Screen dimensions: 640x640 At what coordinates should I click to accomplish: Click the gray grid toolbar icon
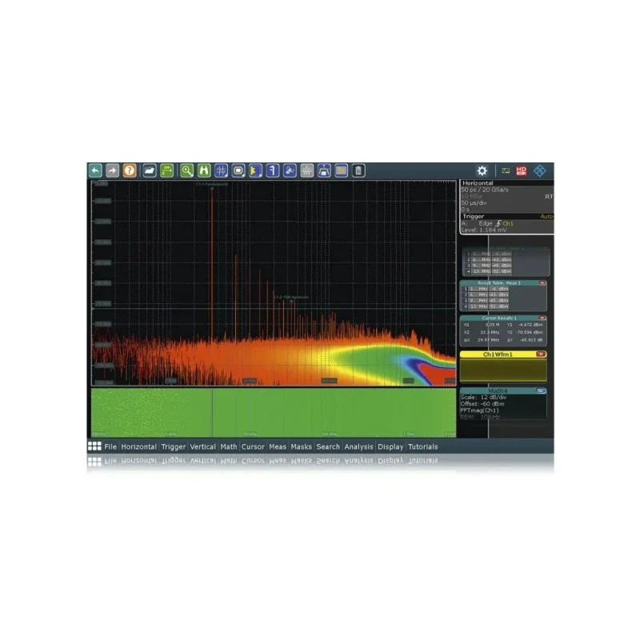(307, 170)
